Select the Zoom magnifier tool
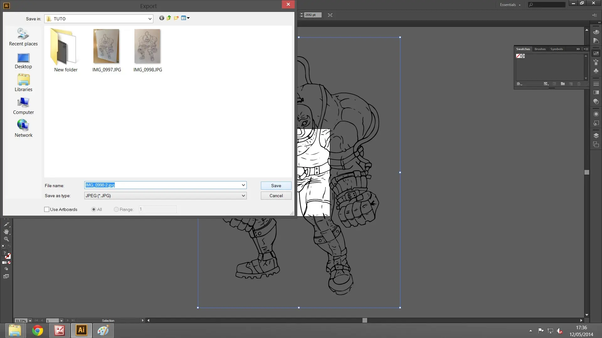Viewport: 602px width, 338px height. 6,239
